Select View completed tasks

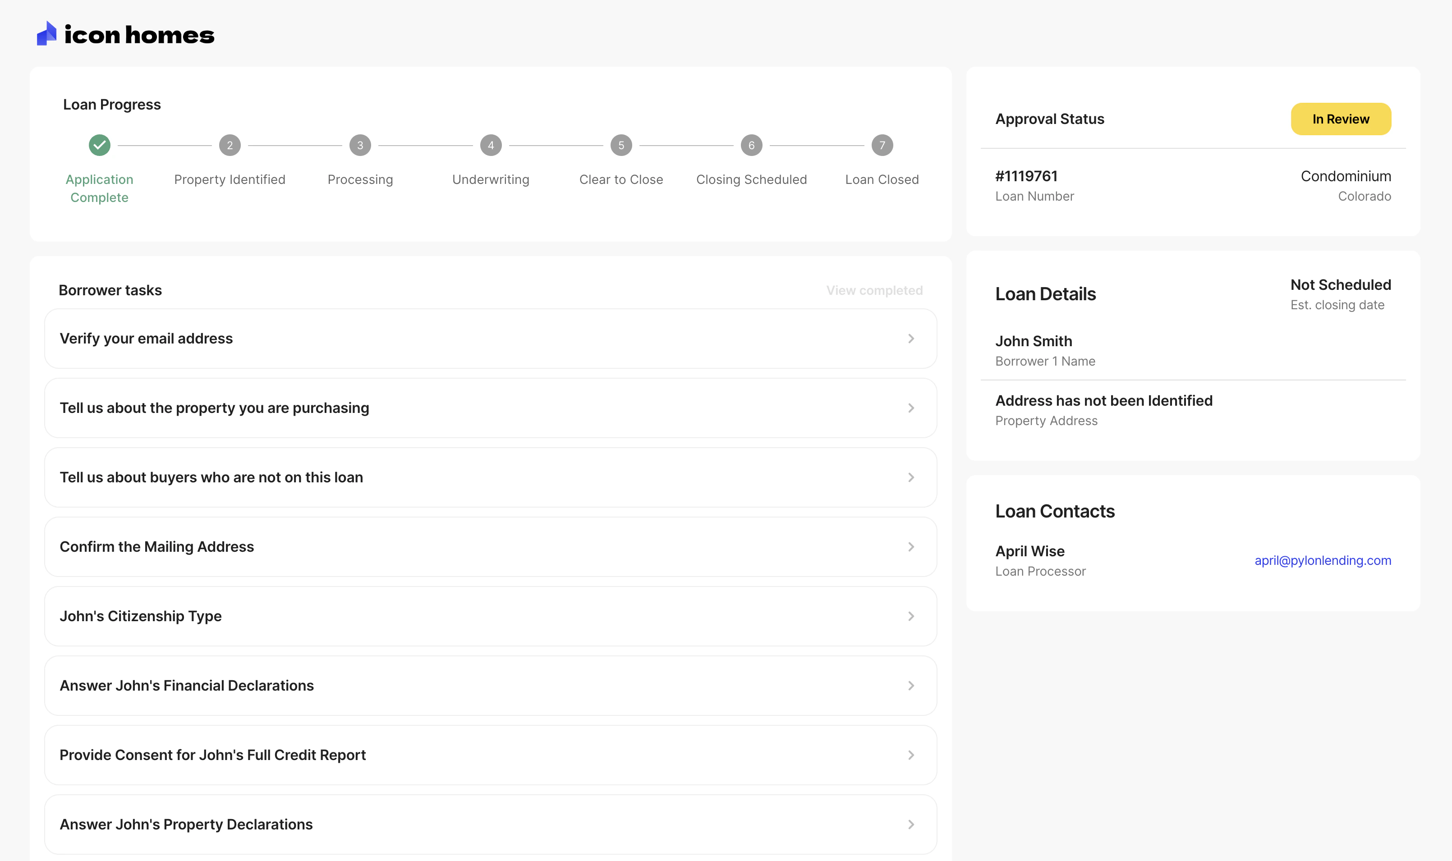tap(874, 290)
